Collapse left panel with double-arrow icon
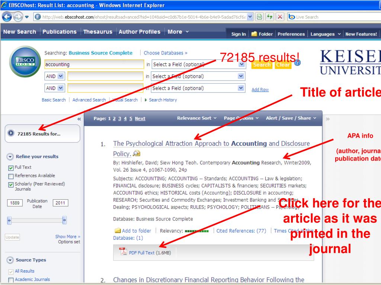The width and height of the screenshot is (381, 285). [x=79, y=119]
